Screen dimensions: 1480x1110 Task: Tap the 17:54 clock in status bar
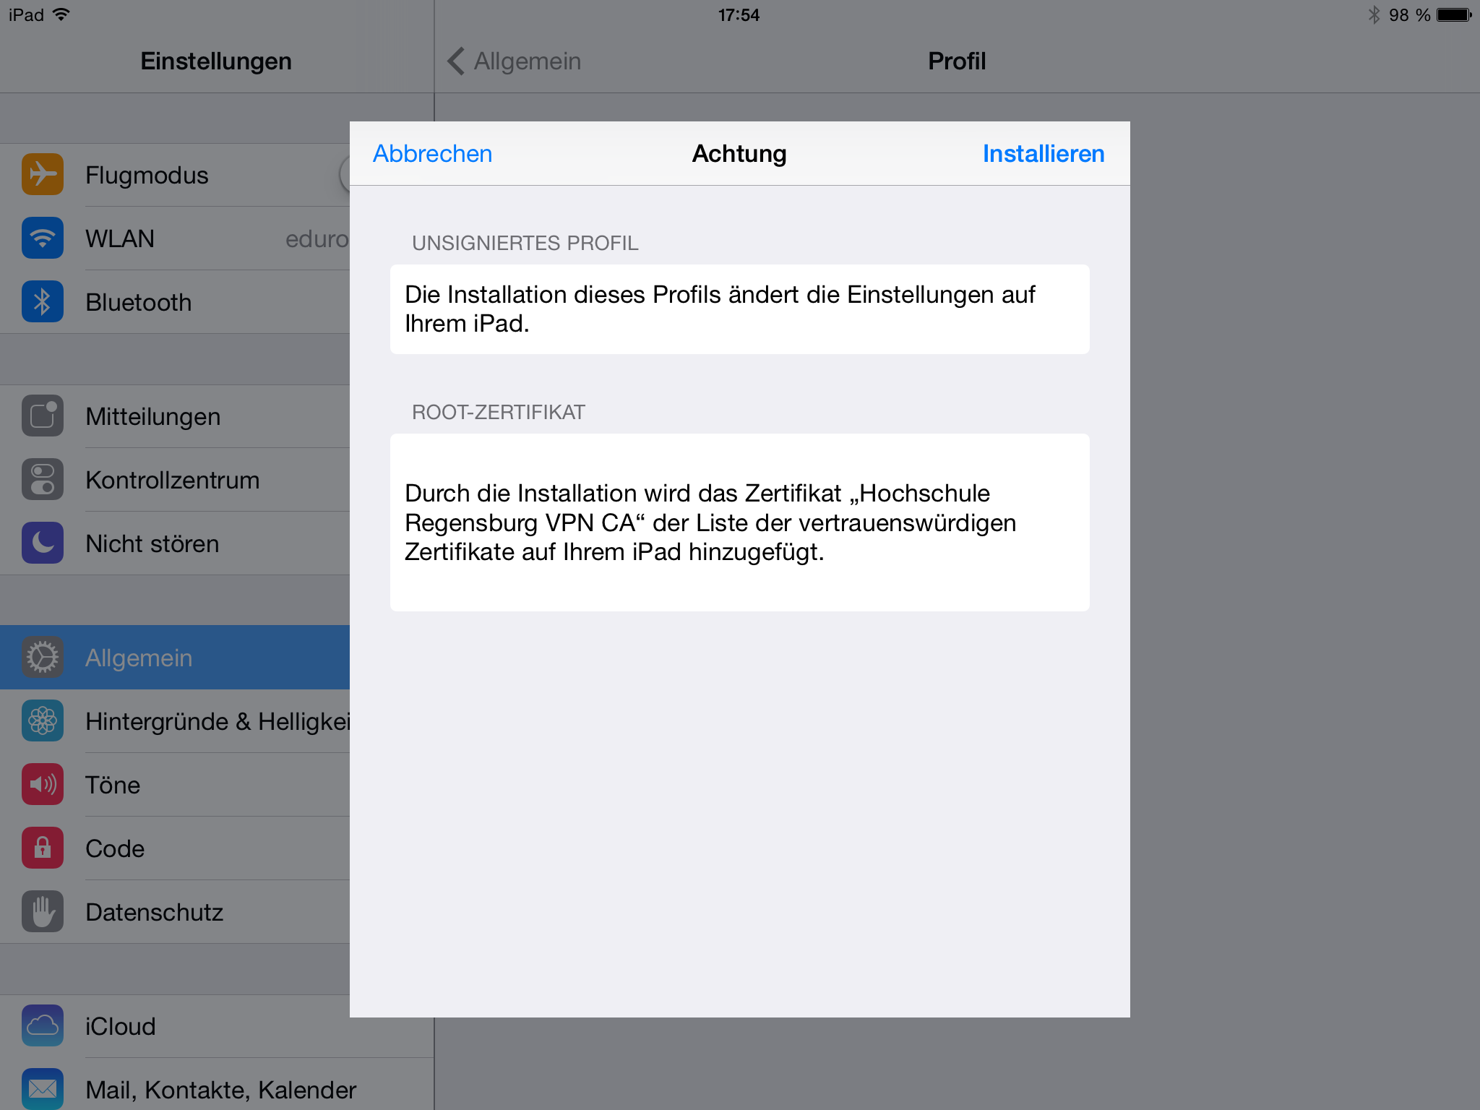[739, 15]
